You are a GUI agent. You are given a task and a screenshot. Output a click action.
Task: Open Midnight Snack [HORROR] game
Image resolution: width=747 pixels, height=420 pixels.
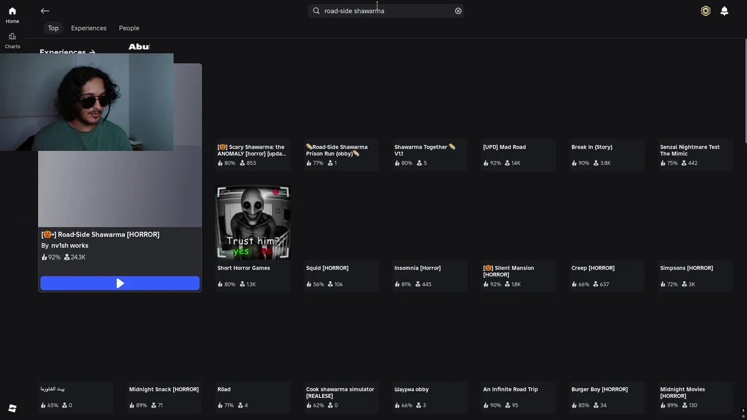163,390
